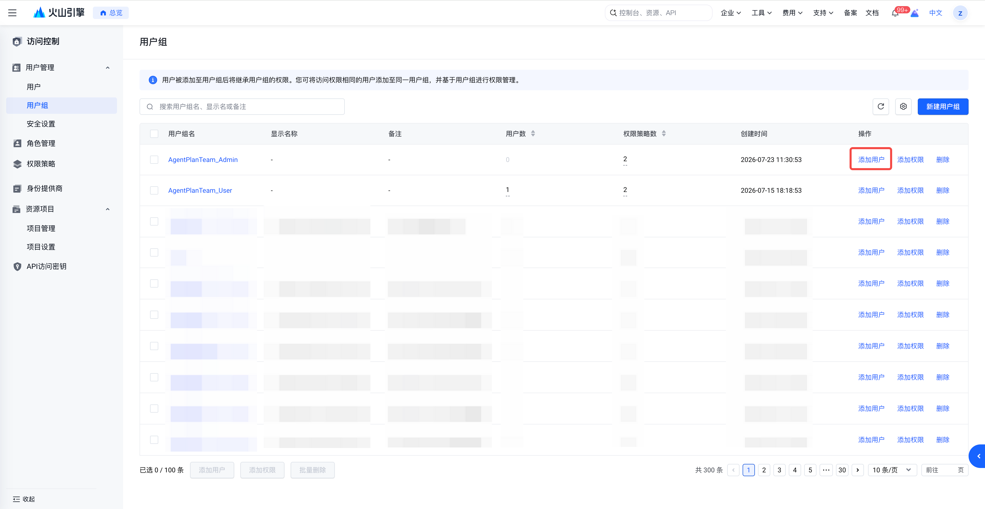Check the AgentPlanTeam_Admin row

coord(154,160)
